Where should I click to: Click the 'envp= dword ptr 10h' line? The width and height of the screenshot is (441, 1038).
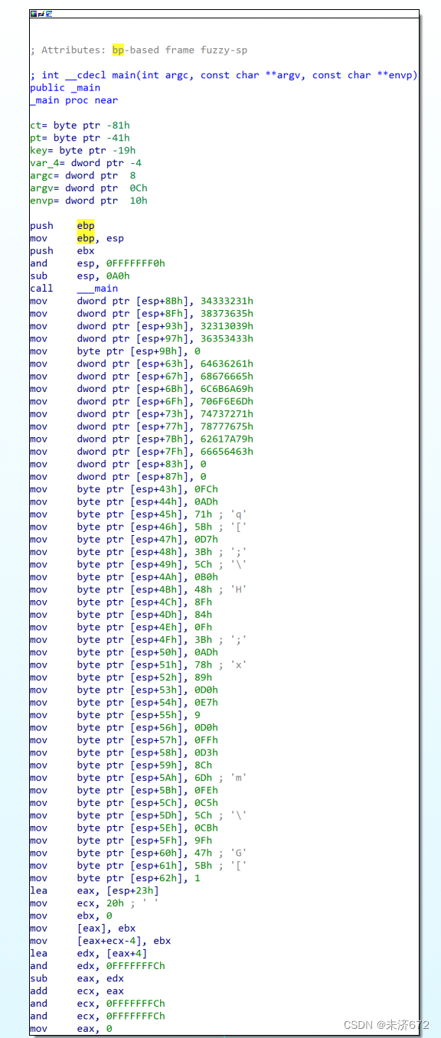[89, 201]
